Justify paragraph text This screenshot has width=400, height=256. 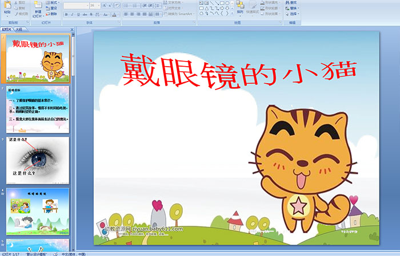coord(145,14)
